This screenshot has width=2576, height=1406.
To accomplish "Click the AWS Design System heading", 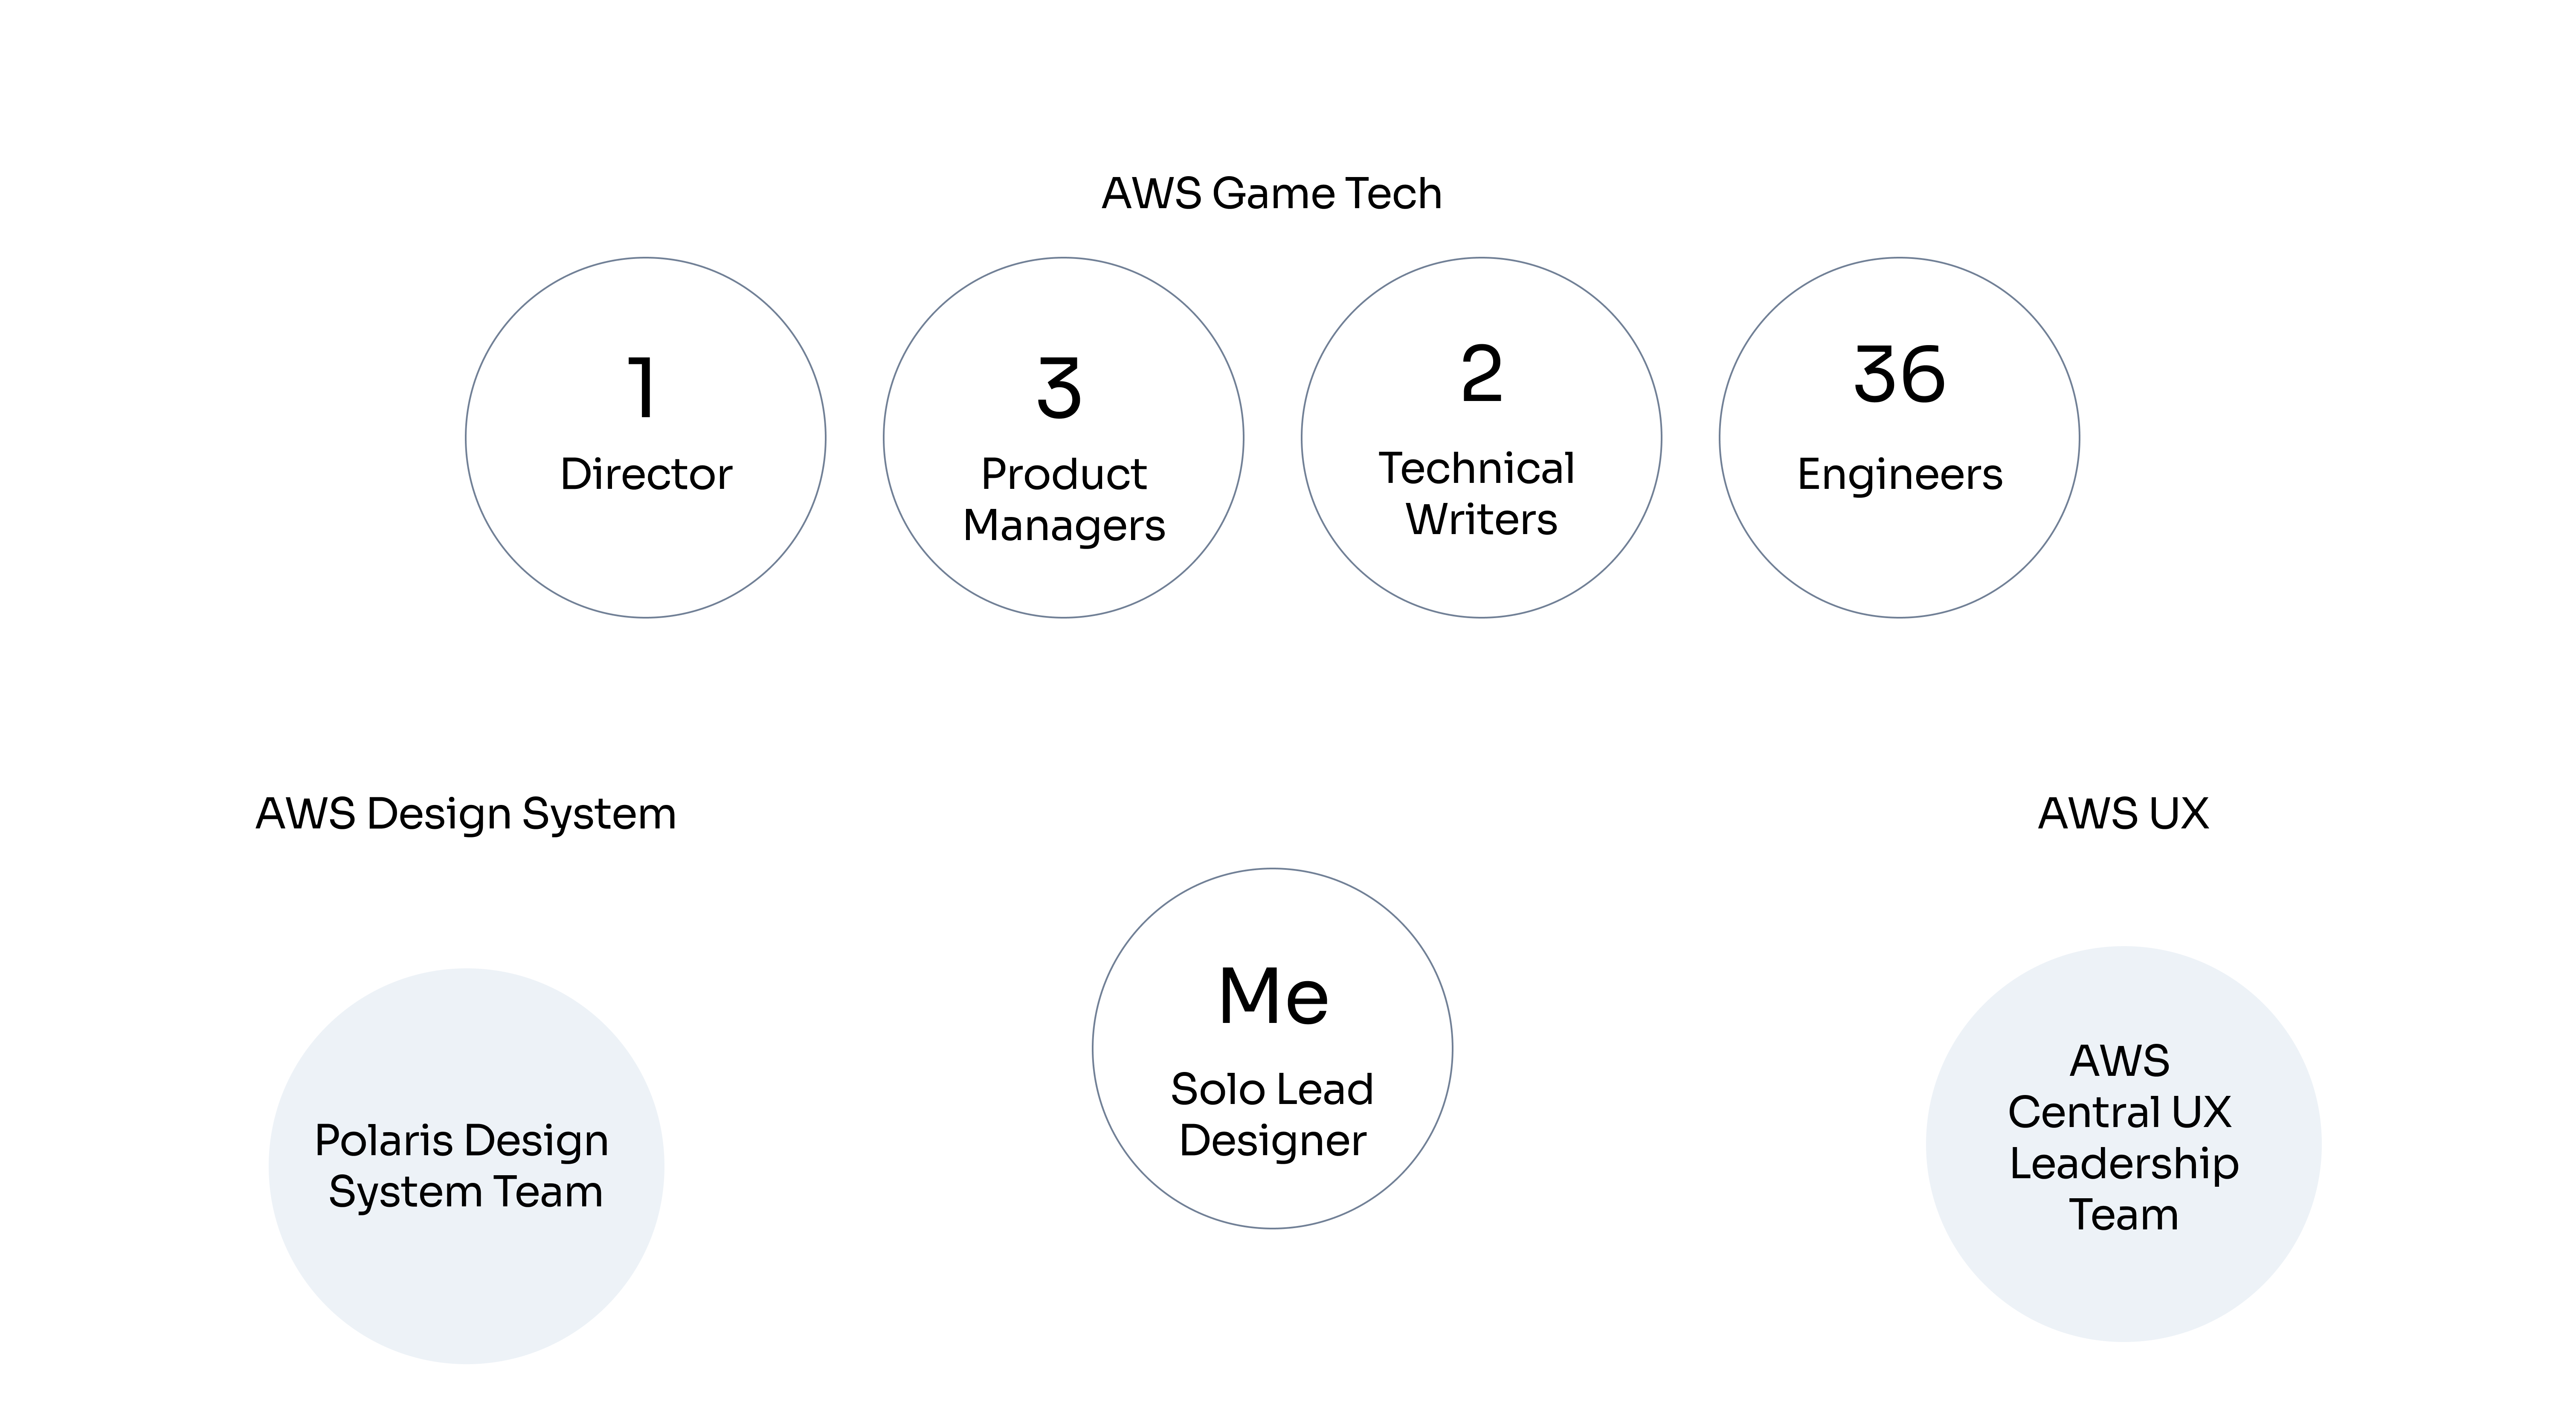I will (466, 814).
